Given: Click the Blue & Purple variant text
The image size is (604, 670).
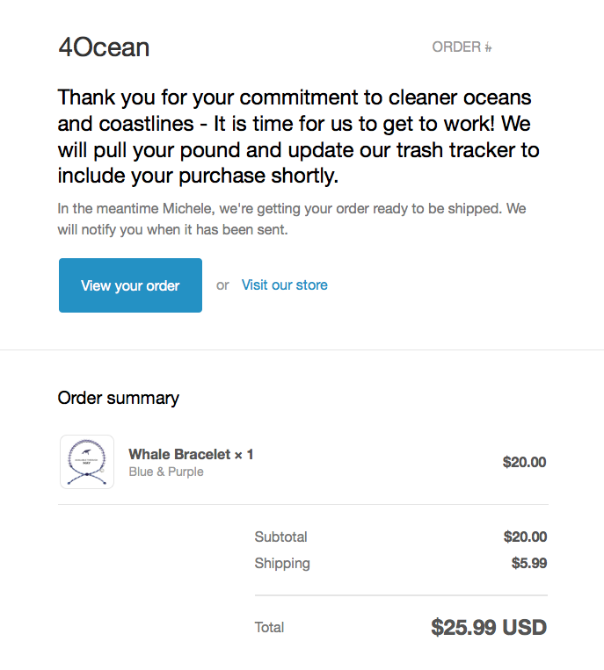Looking at the screenshot, I should pos(166,472).
